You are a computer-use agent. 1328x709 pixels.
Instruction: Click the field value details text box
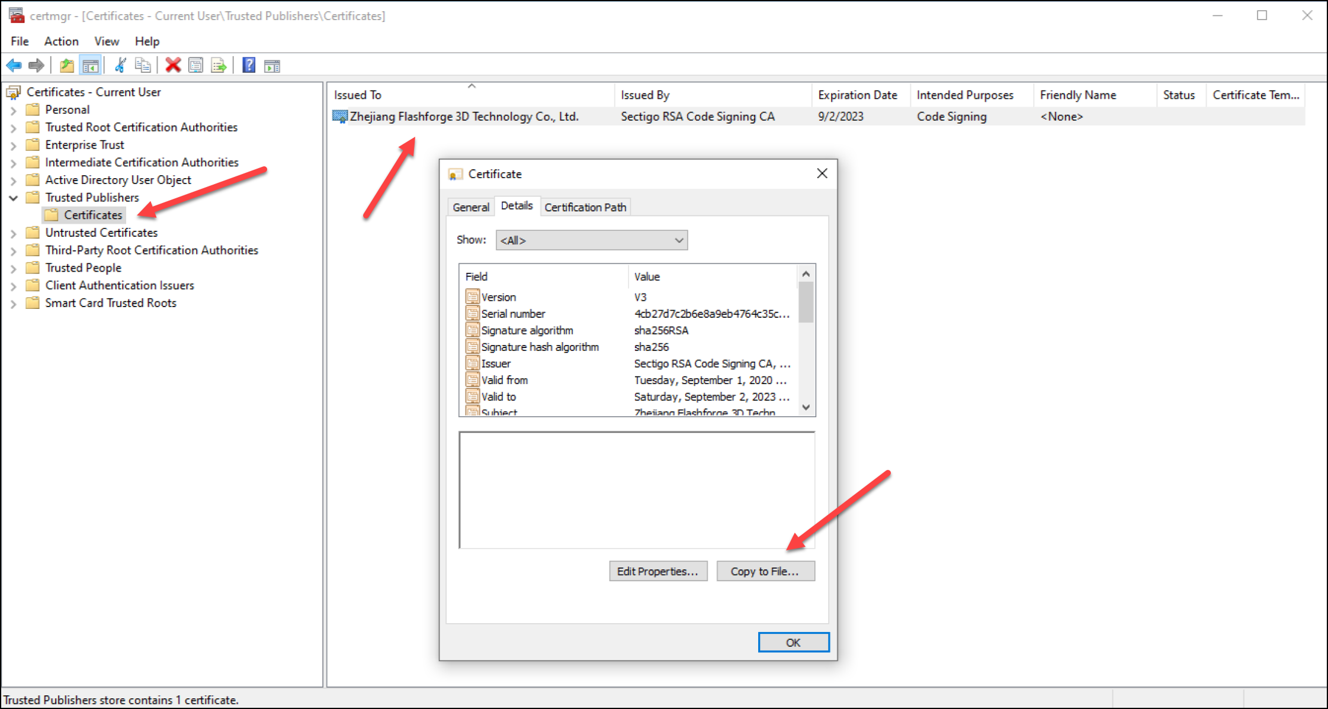coord(637,490)
